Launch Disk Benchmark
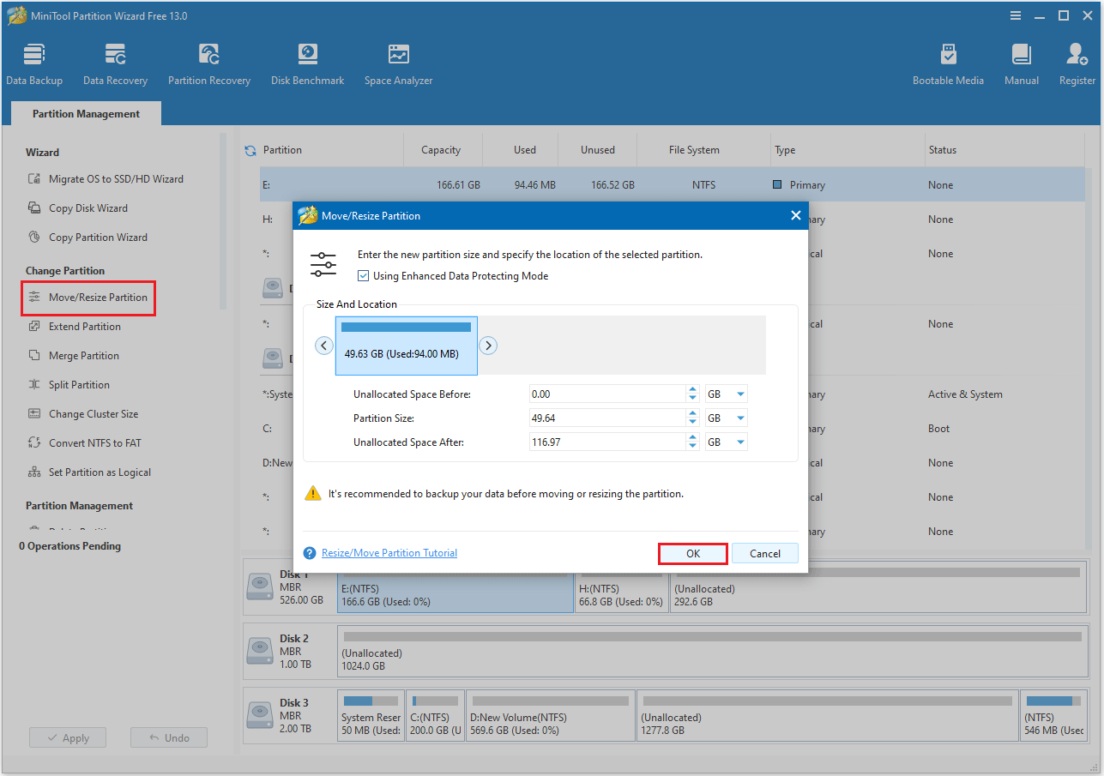 [307, 62]
